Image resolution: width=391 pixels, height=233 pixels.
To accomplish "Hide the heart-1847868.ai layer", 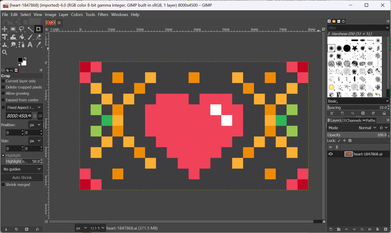I will 331,154.
